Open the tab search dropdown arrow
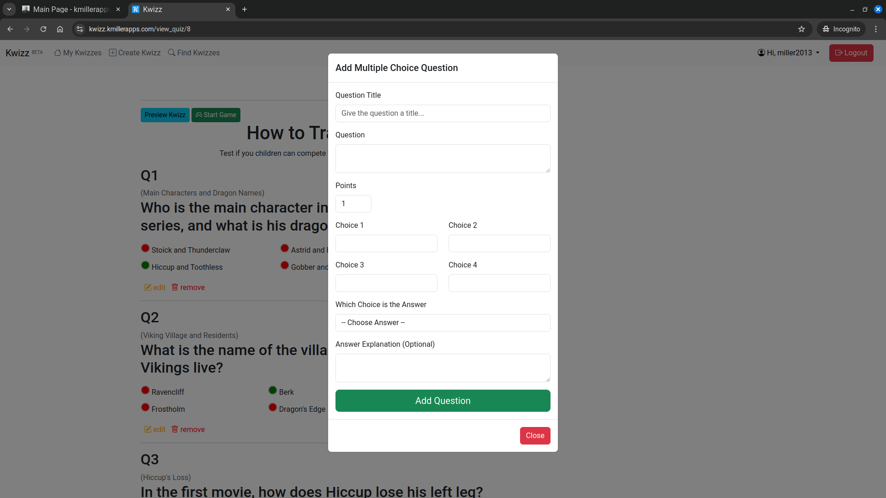 pyautogui.click(x=9, y=9)
